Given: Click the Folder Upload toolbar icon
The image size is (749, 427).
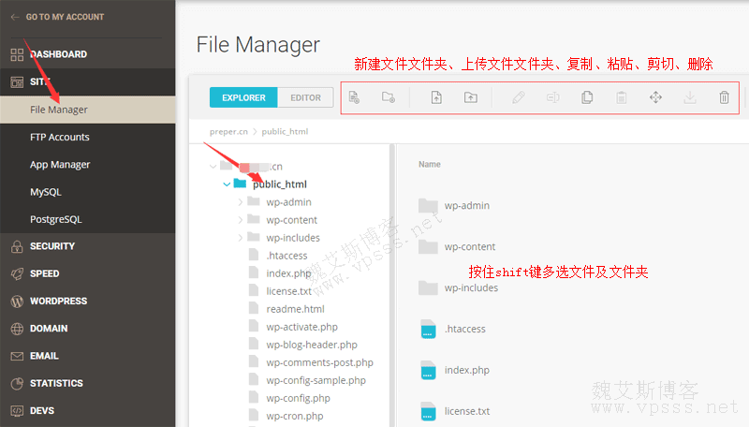Looking at the screenshot, I should point(470,97).
